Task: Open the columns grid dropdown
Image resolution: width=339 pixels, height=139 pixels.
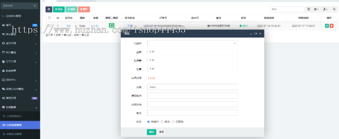Action: pos(316,9)
